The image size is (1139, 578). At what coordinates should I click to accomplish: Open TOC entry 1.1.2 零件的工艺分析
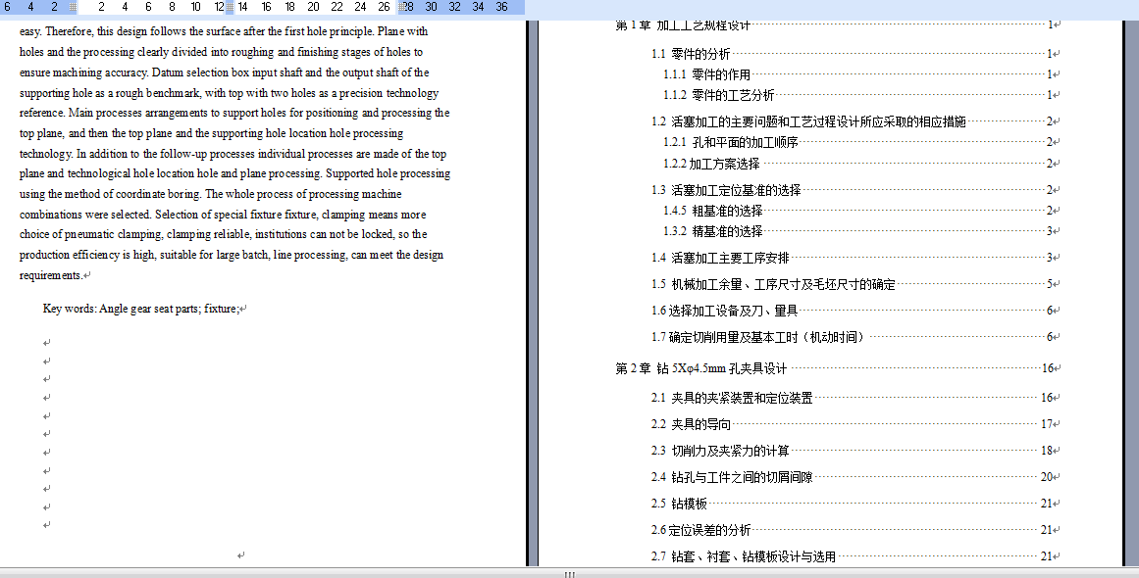tap(860, 95)
